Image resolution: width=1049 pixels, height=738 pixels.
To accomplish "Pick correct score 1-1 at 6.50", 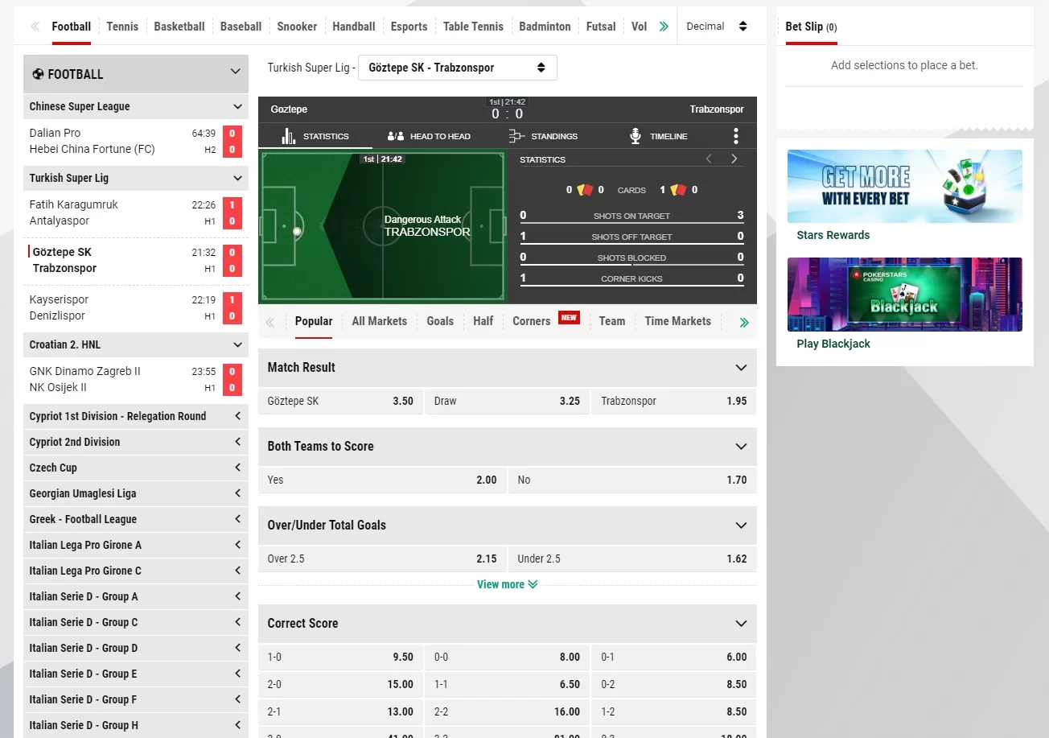I will pos(507,684).
